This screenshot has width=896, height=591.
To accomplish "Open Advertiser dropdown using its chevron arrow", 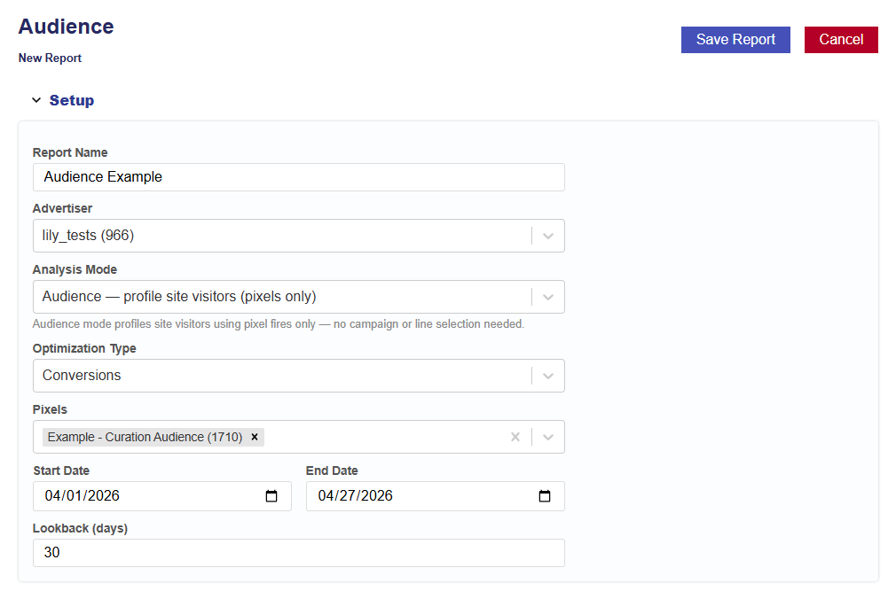I will [x=548, y=236].
